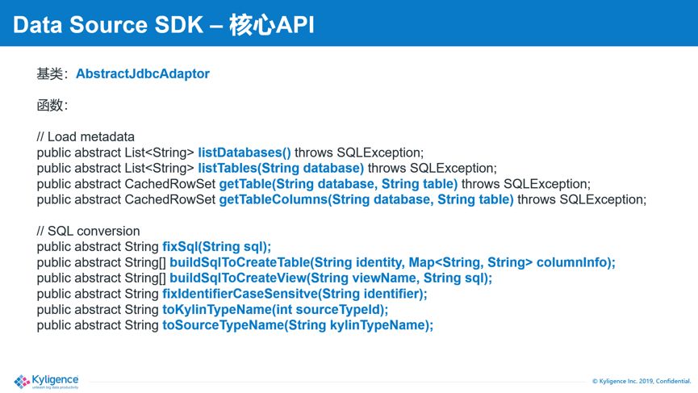Click the slide title Data Source SDK
This screenshot has height=393, width=698.
108,24
